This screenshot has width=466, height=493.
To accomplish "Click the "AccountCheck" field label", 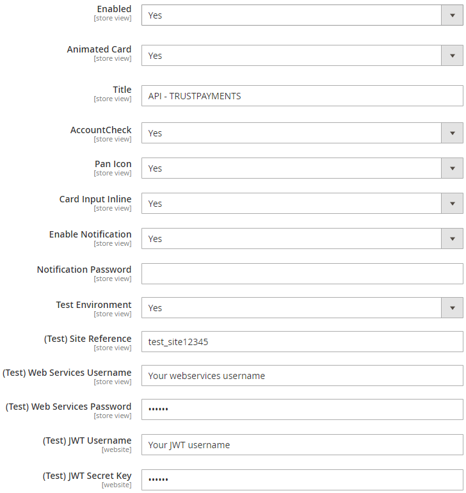I will tap(101, 130).
